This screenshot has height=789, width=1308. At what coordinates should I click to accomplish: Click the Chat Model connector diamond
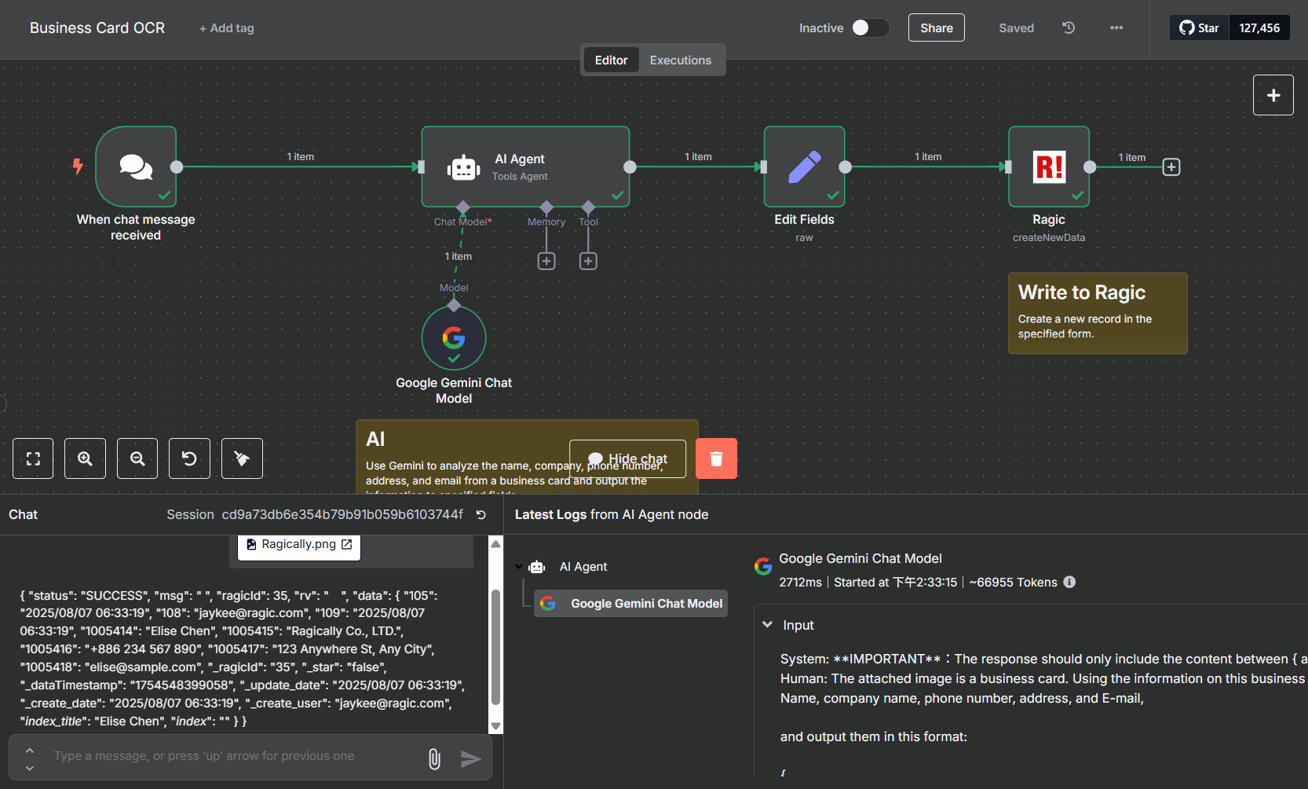click(x=462, y=207)
